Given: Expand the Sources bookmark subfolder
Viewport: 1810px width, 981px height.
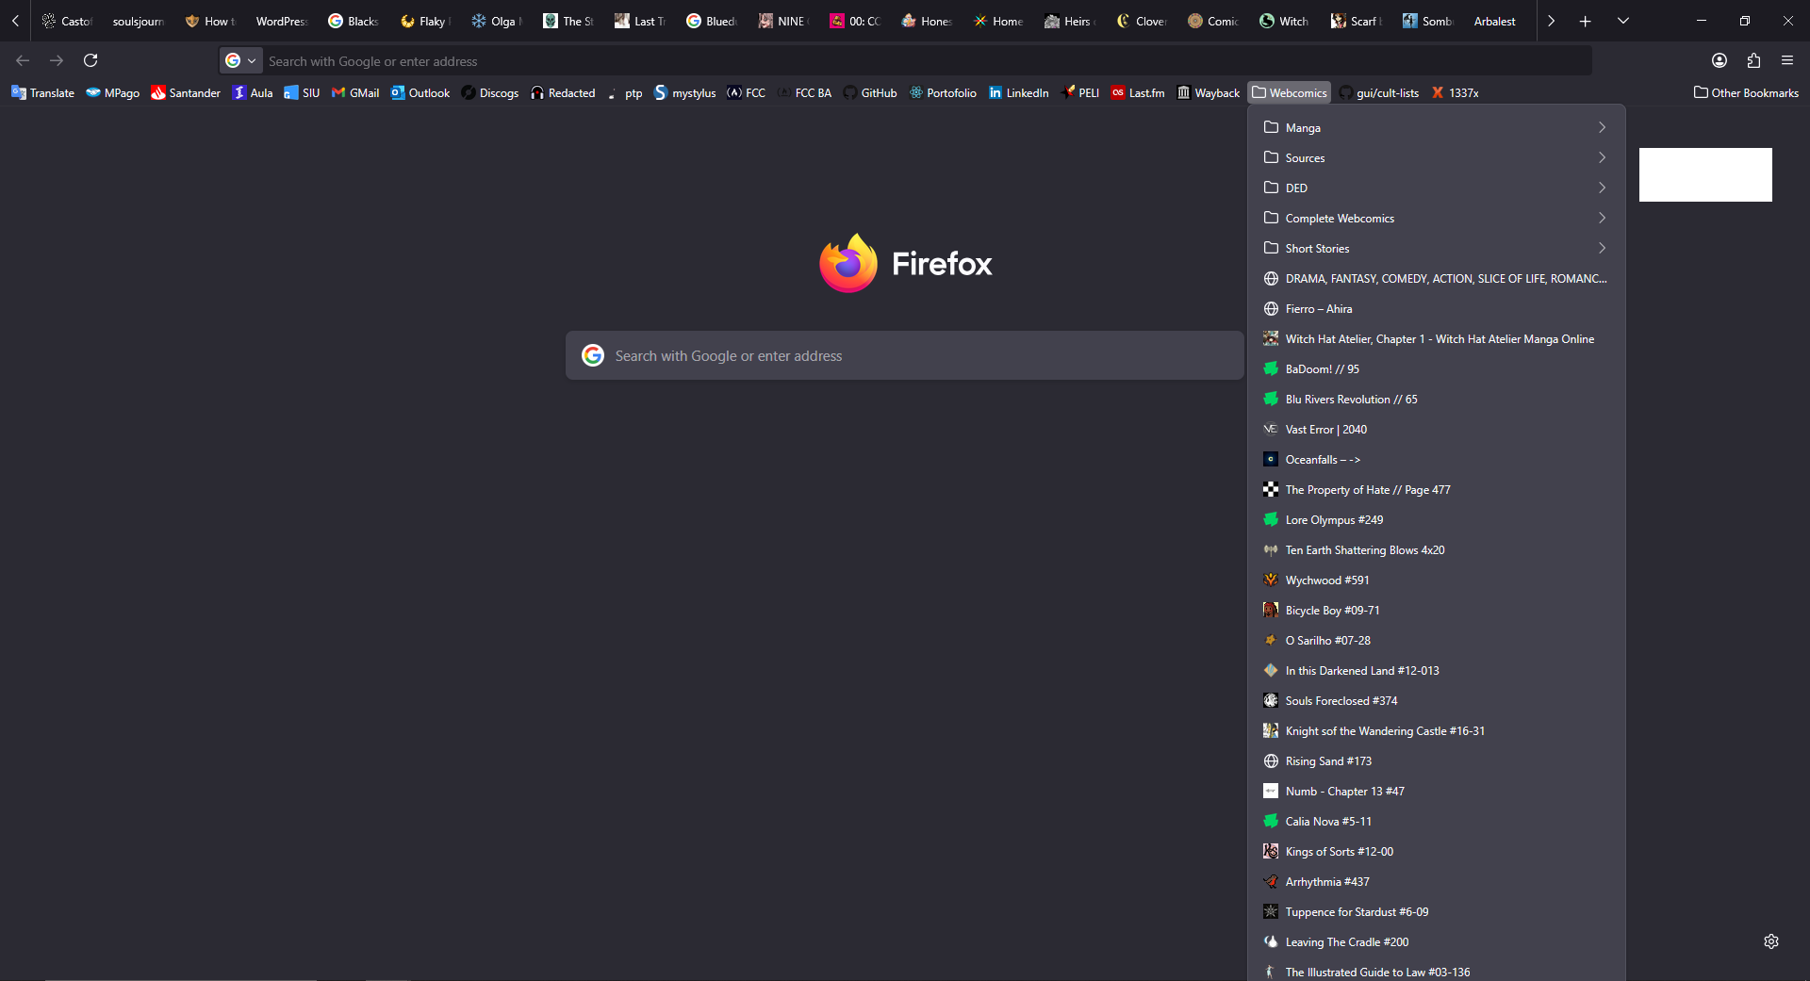Looking at the screenshot, I should coord(1437,157).
